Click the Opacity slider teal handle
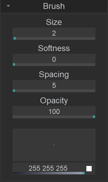108x182 pixels. pyautogui.click(x=94, y=117)
